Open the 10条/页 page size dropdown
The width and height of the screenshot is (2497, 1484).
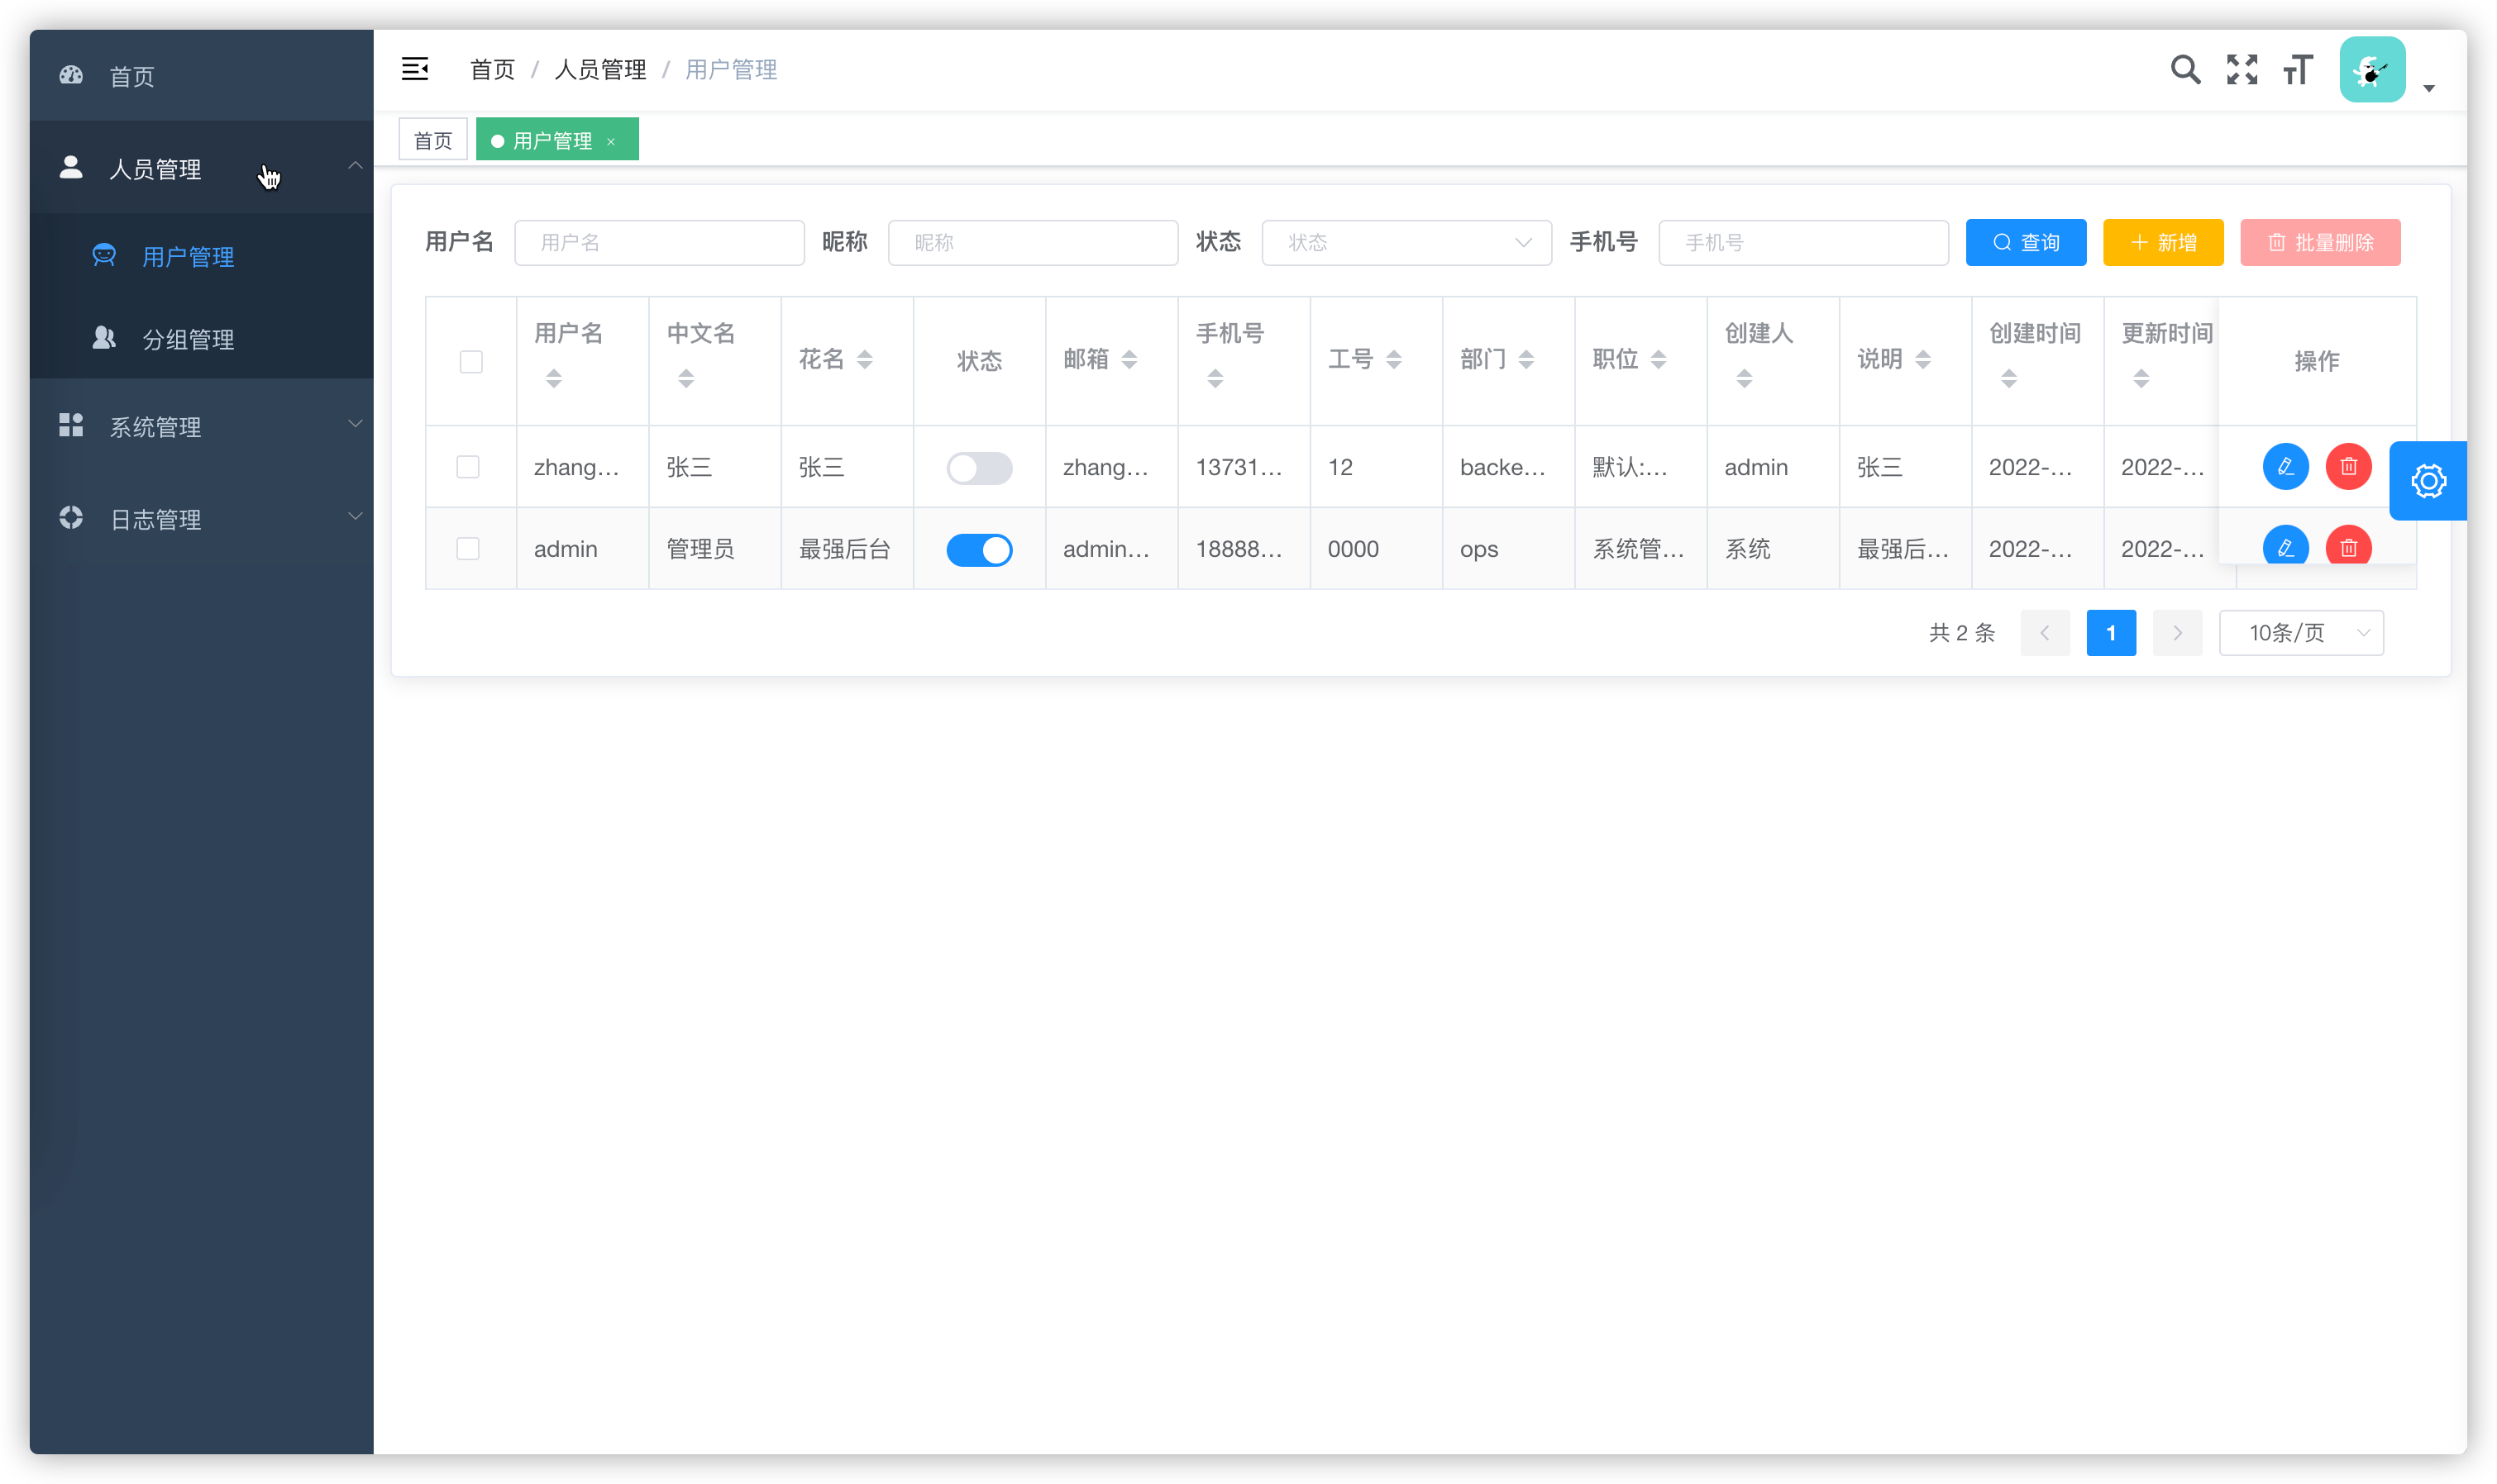(x=2301, y=633)
